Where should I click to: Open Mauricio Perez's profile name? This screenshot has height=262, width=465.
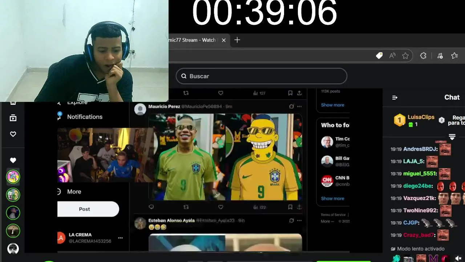(x=164, y=107)
